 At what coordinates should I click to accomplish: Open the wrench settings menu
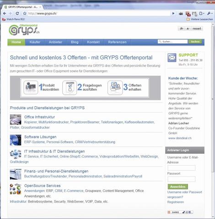click(x=210, y=14)
